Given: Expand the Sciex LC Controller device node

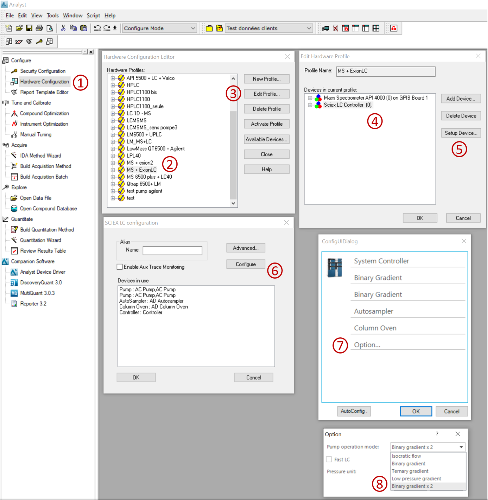Looking at the screenshot, I should [x=310, y=105].
